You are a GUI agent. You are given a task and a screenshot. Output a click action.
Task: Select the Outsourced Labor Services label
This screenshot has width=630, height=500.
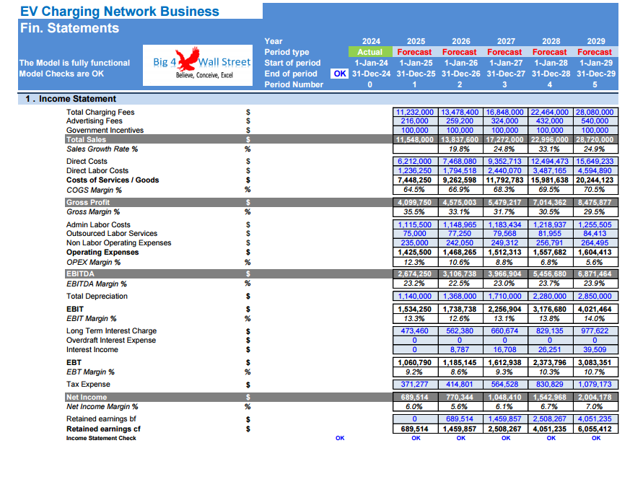pos(112,233)
